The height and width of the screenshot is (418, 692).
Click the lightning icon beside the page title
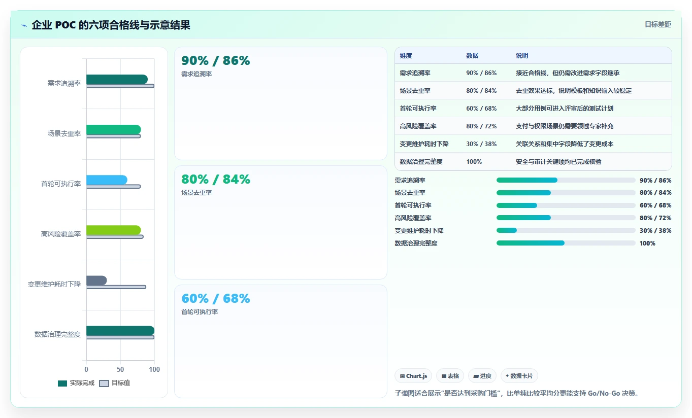(24, 25)
